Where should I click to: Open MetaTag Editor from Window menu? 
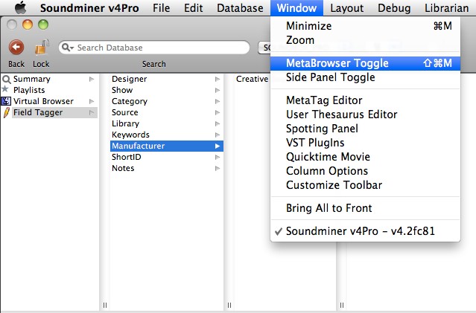click(324, 100)
